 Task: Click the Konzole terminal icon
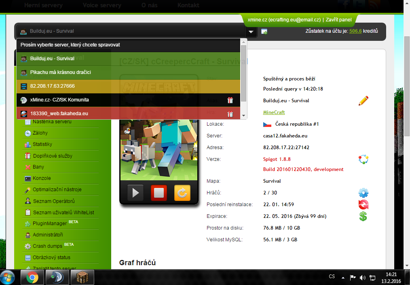(28, 179)
